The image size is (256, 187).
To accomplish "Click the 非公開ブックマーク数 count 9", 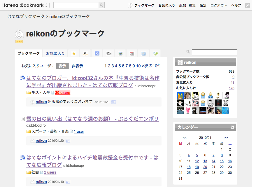I will (233, 77).
